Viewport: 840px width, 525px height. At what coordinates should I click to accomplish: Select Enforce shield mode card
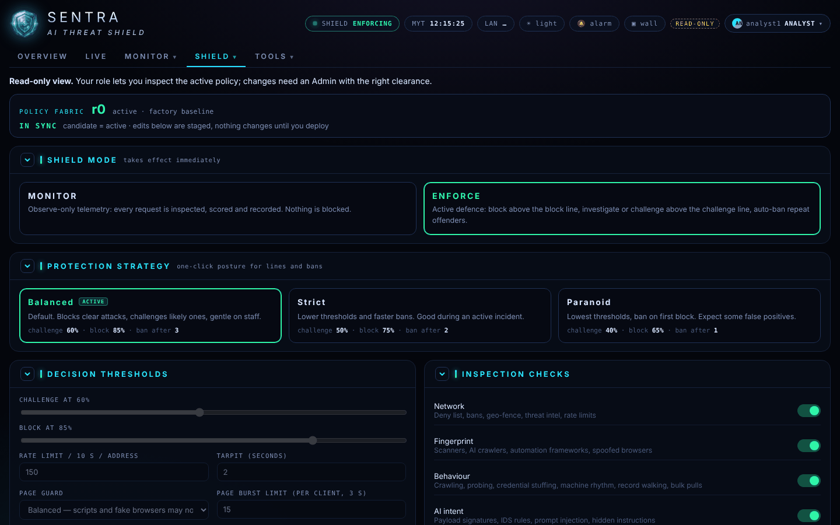tap(622, 208)
